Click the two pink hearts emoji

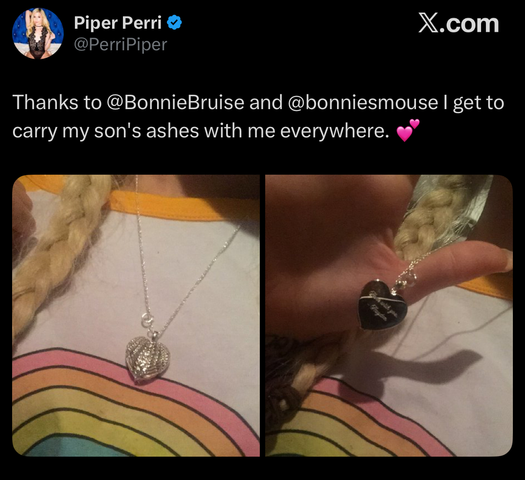(x=408, y=130)
